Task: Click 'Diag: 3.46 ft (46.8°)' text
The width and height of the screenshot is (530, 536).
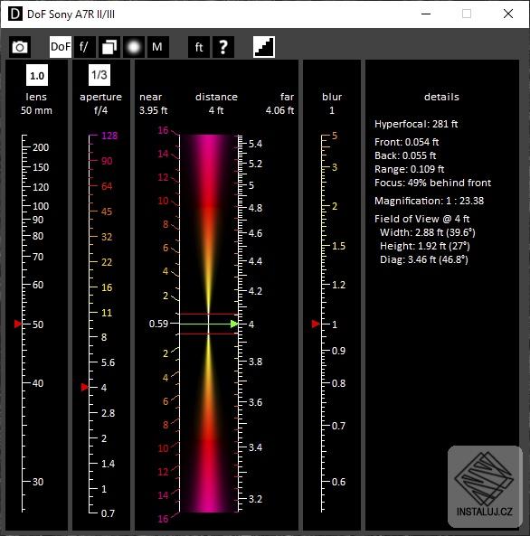Action: (x=424, y=259)
